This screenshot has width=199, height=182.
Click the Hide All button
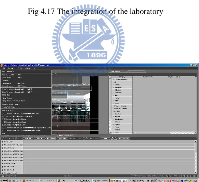point(39,138)
